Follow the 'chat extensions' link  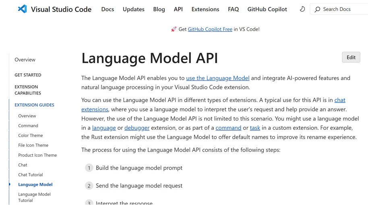95,109
